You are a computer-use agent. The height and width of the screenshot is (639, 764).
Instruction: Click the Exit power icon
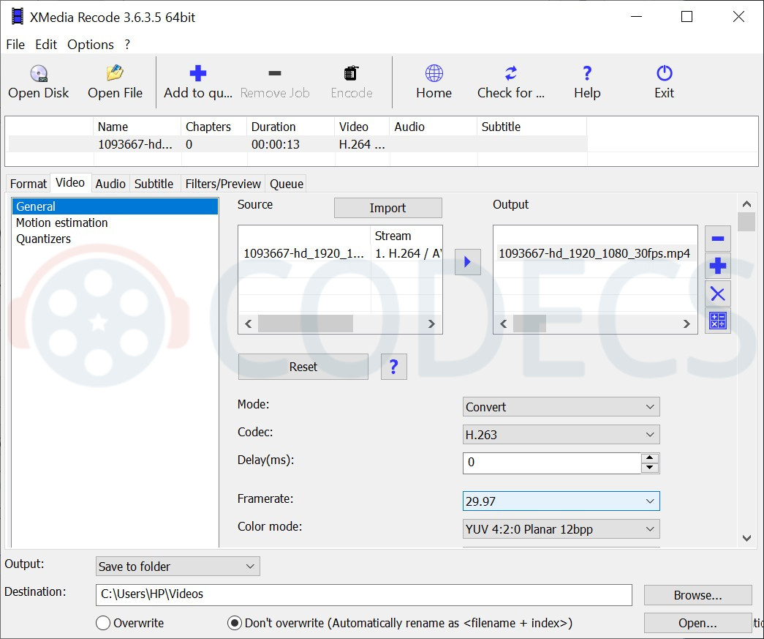[x=664, y=73]
